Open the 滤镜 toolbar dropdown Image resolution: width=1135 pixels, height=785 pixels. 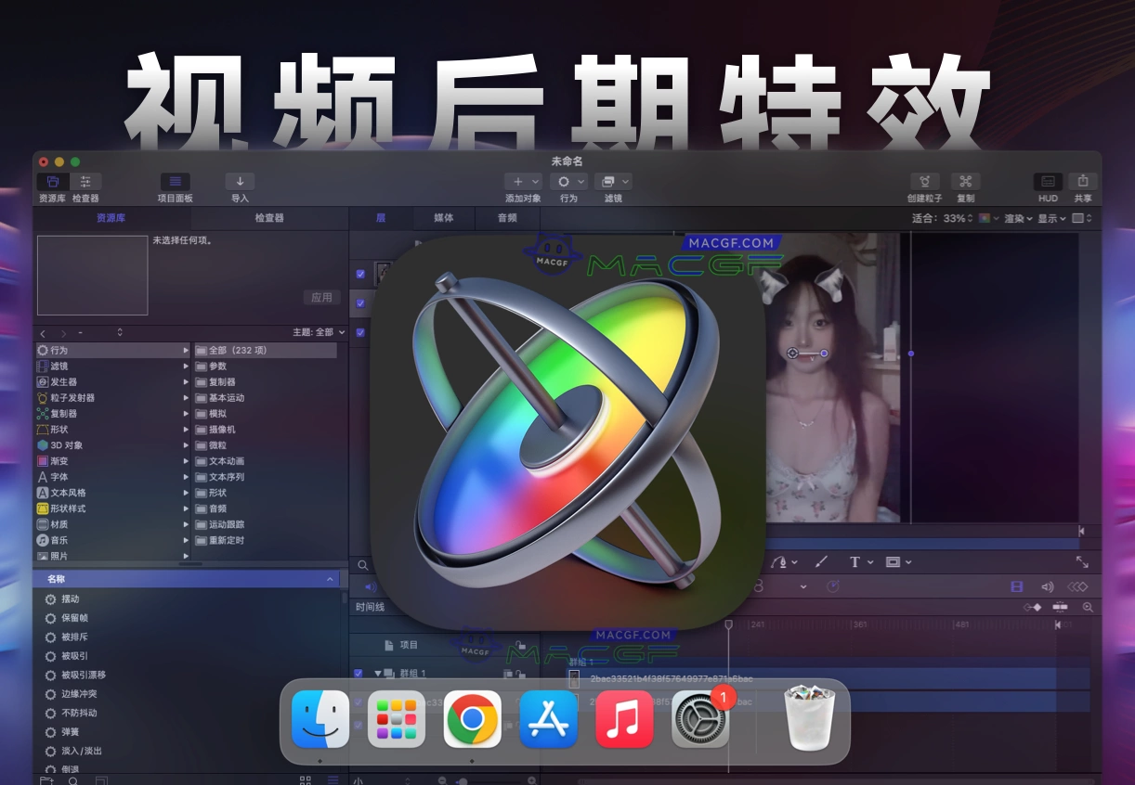point(613,182)
